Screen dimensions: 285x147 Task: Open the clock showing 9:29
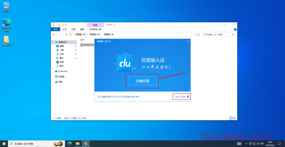coord(270,144)
